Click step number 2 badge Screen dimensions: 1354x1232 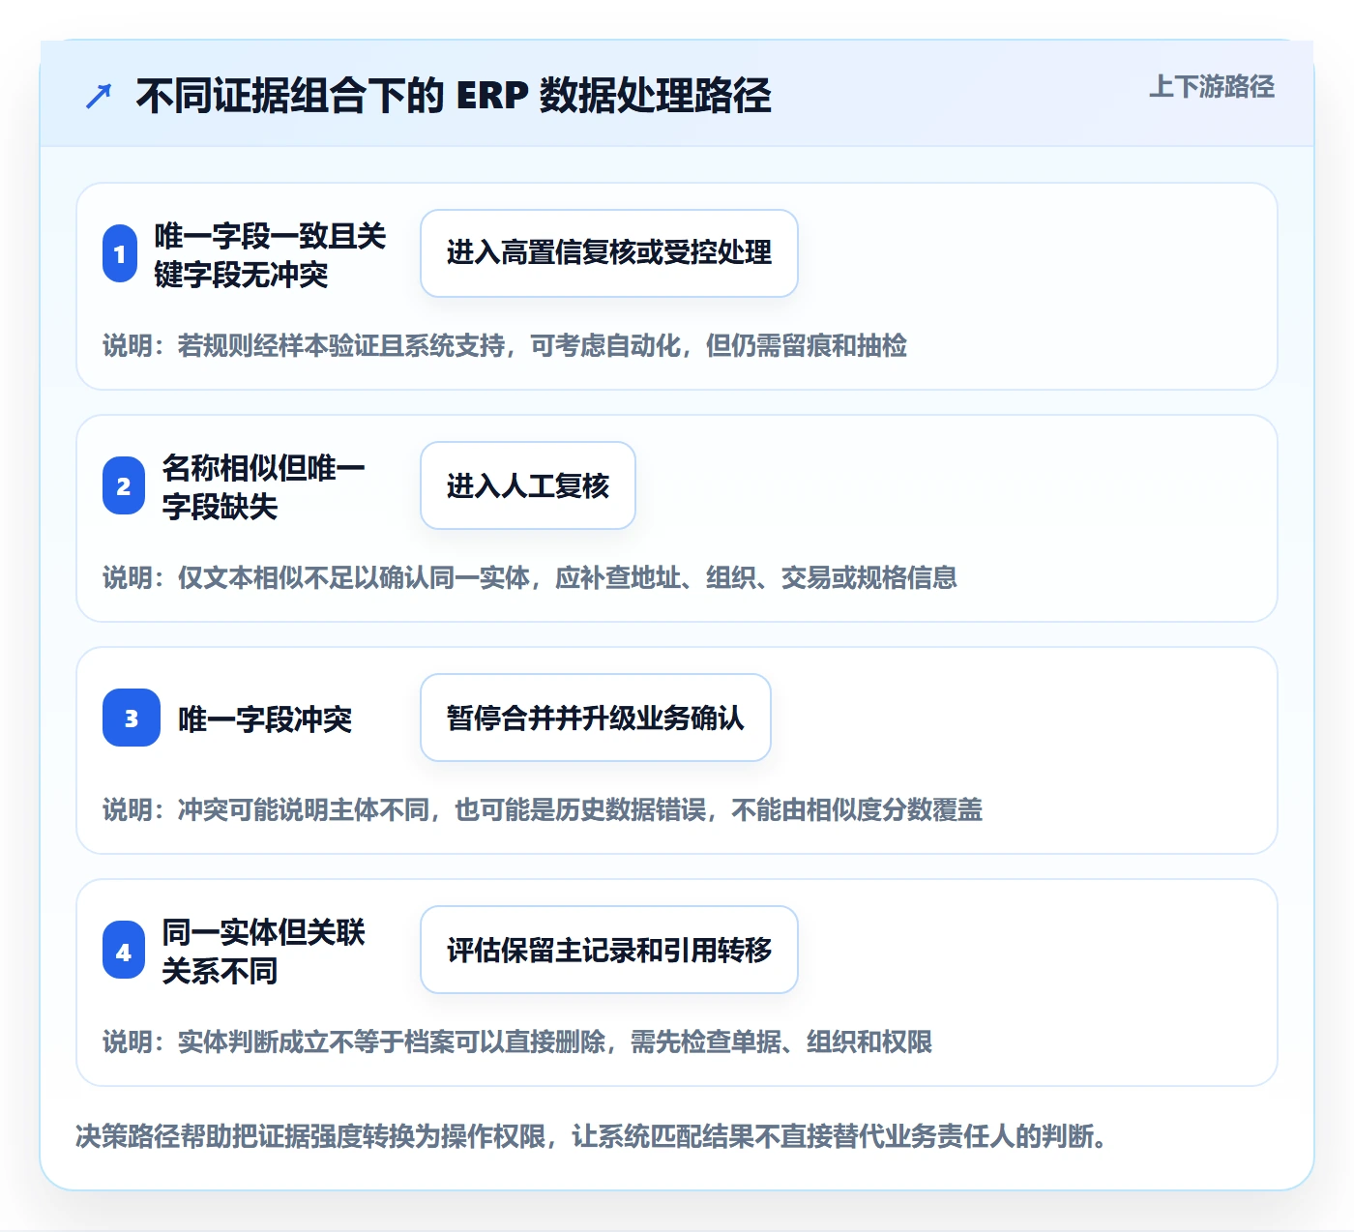(124, 485)
